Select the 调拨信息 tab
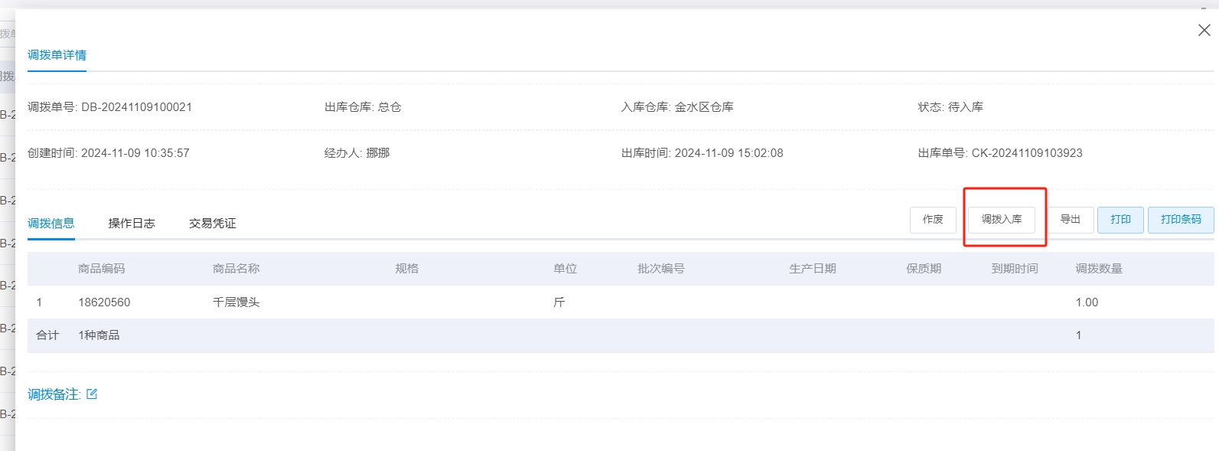The height and width of the screenshot is (451, 1219). (51, 224)
